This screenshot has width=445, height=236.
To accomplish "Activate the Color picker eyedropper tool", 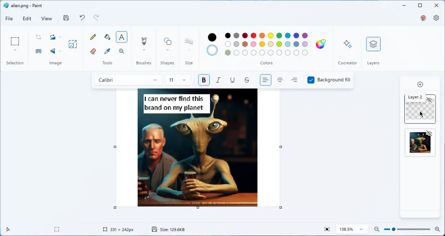I will (107, 51).
